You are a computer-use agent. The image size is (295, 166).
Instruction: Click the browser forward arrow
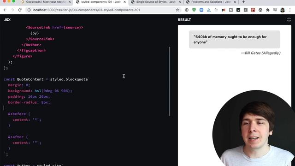(x=12, y=10)
